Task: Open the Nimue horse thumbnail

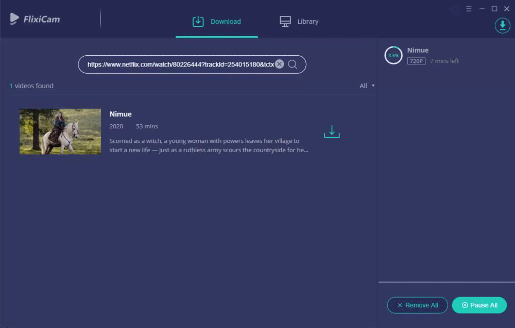Action: (x=60, y=132)
